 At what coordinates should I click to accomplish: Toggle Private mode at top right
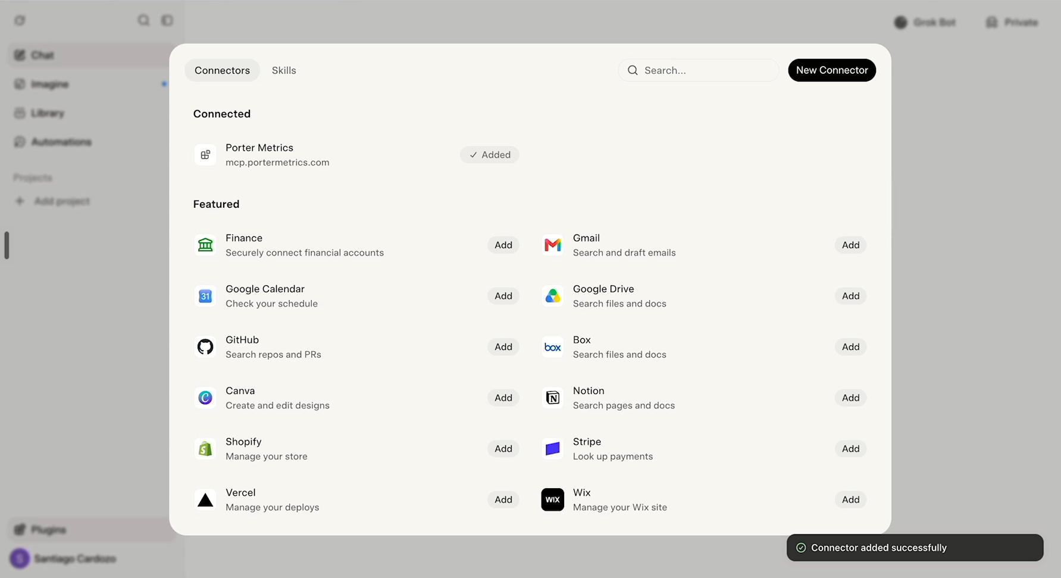pos(1012,22)
